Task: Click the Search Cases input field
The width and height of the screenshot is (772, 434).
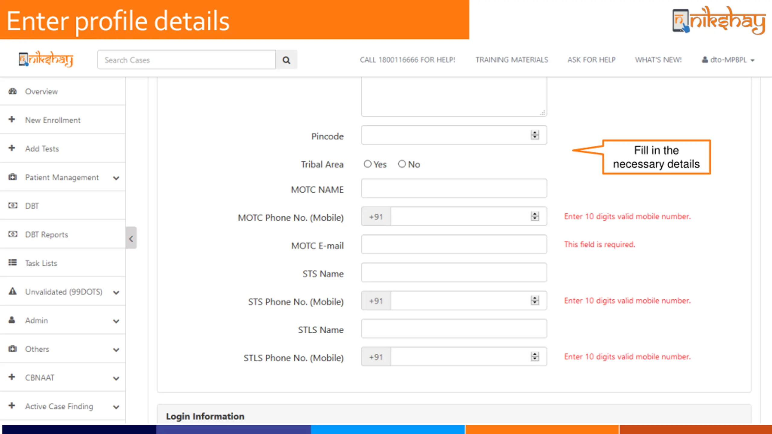Action: 186,60
